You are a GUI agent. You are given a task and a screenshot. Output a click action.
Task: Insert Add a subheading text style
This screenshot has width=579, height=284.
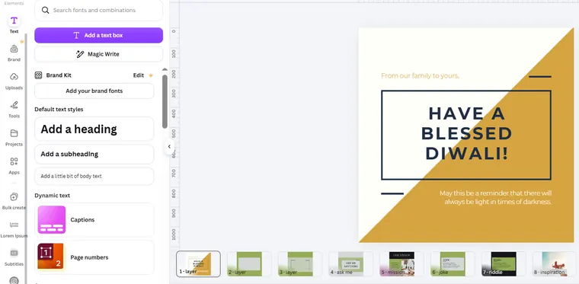click(94, 154)
